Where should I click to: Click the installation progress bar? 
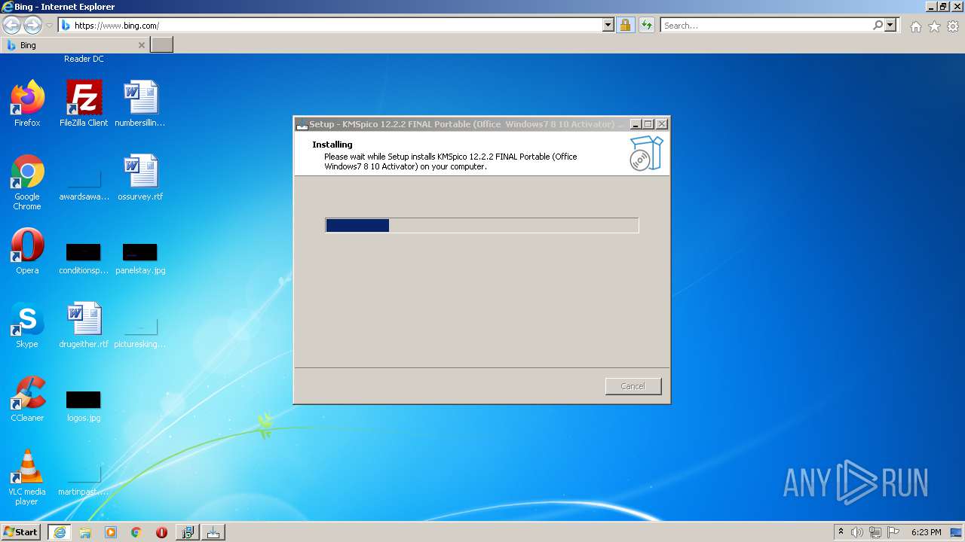coord(482,225)
